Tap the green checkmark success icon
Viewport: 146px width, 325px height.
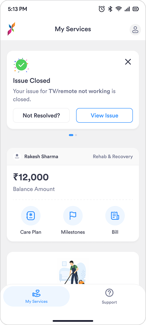pos(21,65)
